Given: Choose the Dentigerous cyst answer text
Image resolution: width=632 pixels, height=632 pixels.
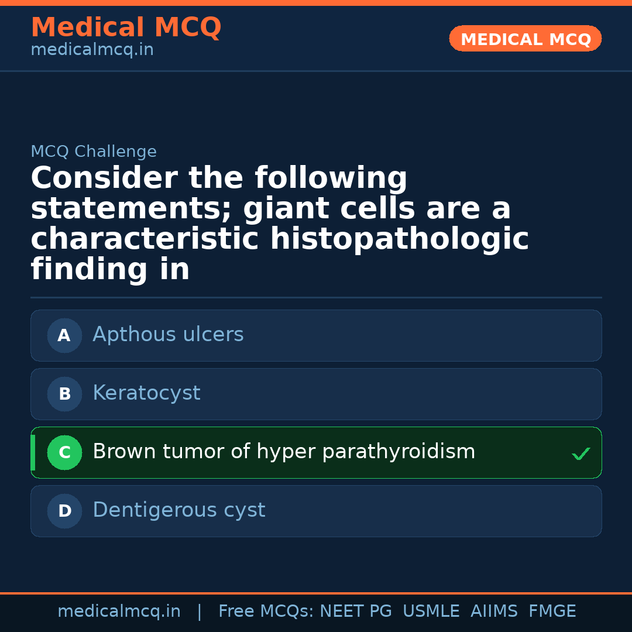Looking at the screenshot, I should (x=178, y=510).
